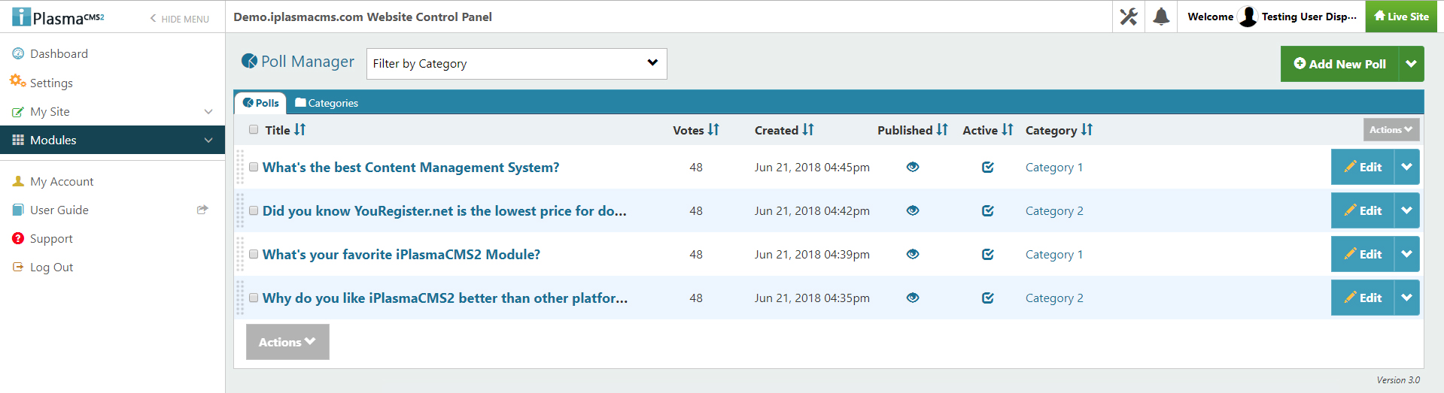Open Testing User display name menu

(1309, 17)
